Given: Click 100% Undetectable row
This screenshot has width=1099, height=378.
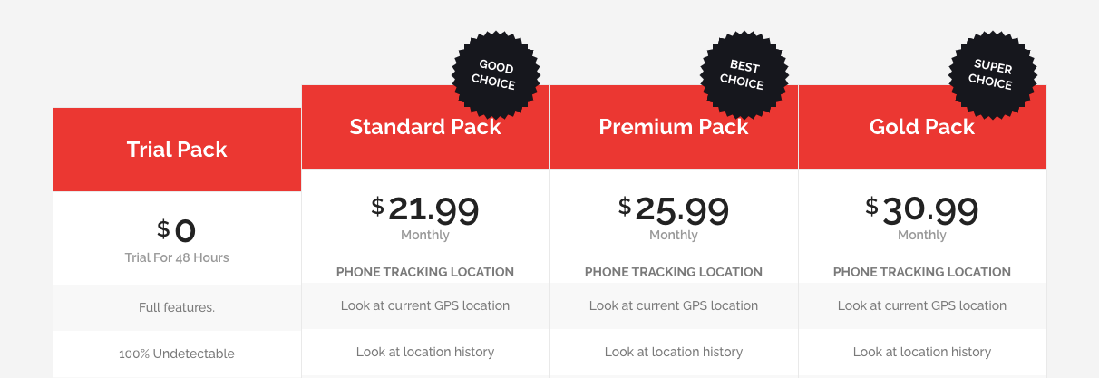Looking at the screenshot, I should (x=177, y=354).
